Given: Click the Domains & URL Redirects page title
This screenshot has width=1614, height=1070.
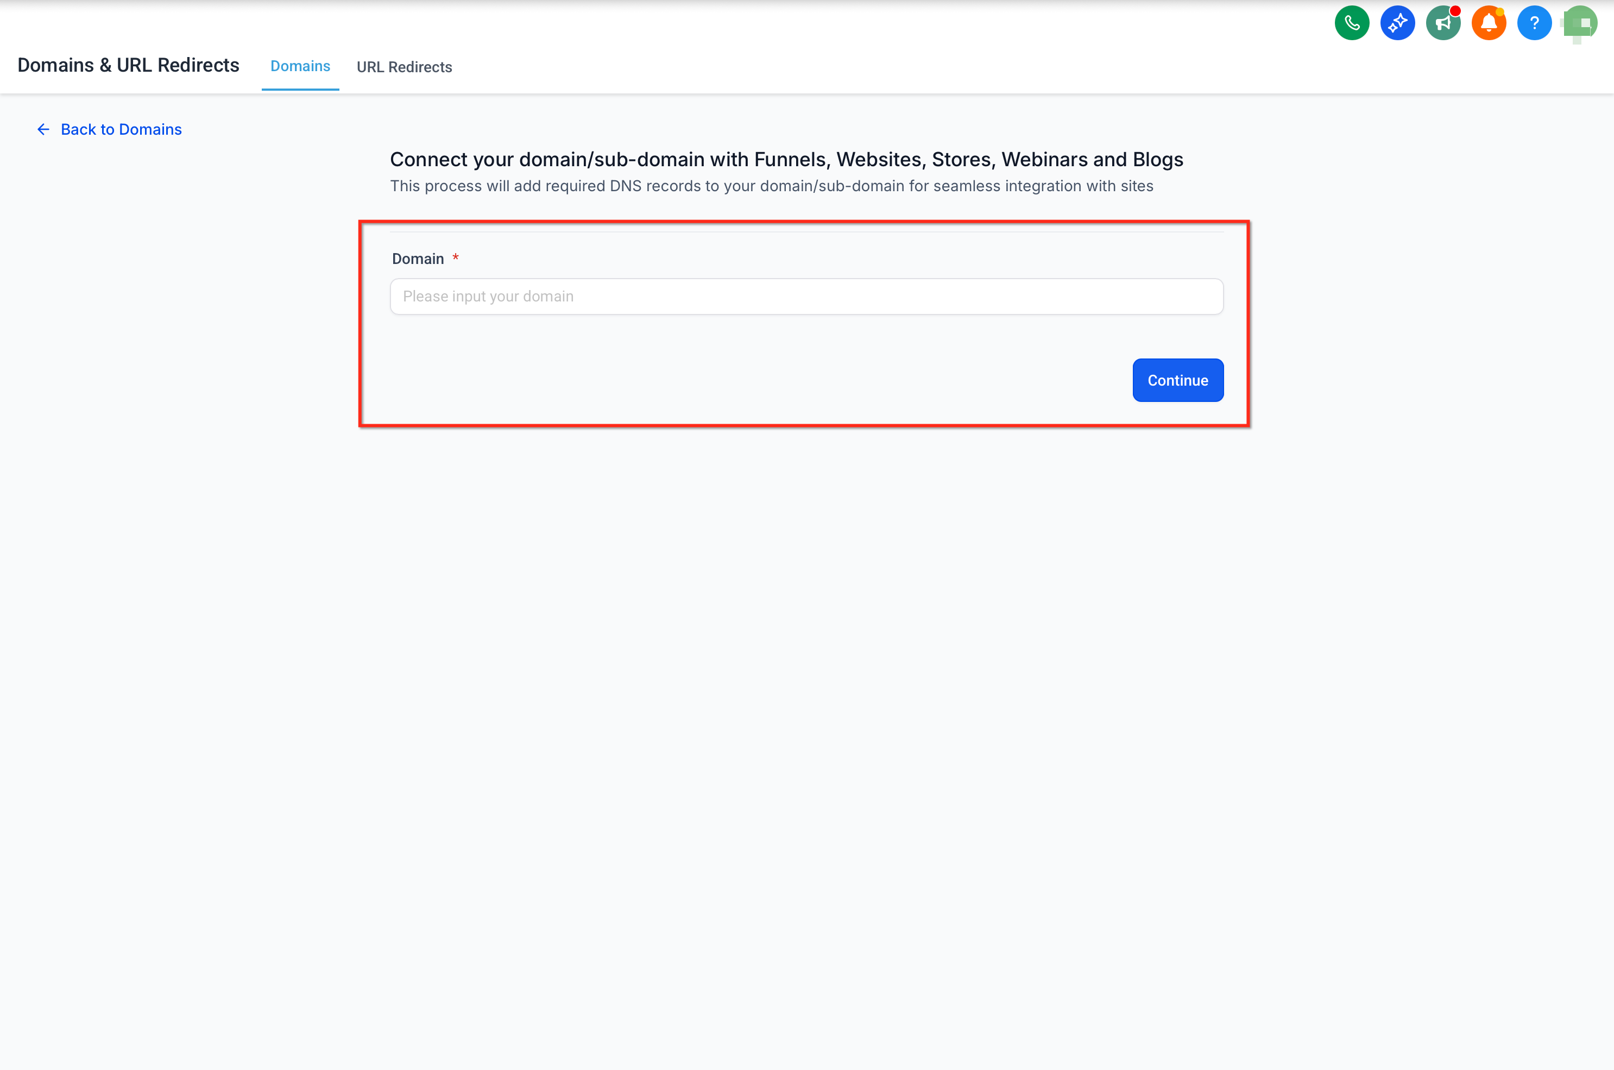Looking at the screenshot, I should (x=128, y=65).
